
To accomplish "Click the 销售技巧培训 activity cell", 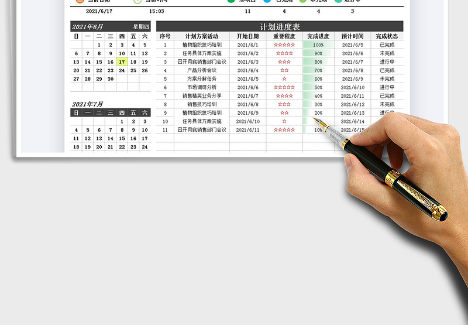I will 202,104.
